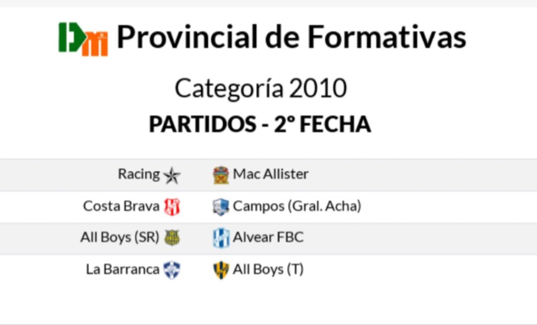Screen dimensions: 537x325
Task: Click the All Boys (SR) crest
Action: [x=172, y=238]
